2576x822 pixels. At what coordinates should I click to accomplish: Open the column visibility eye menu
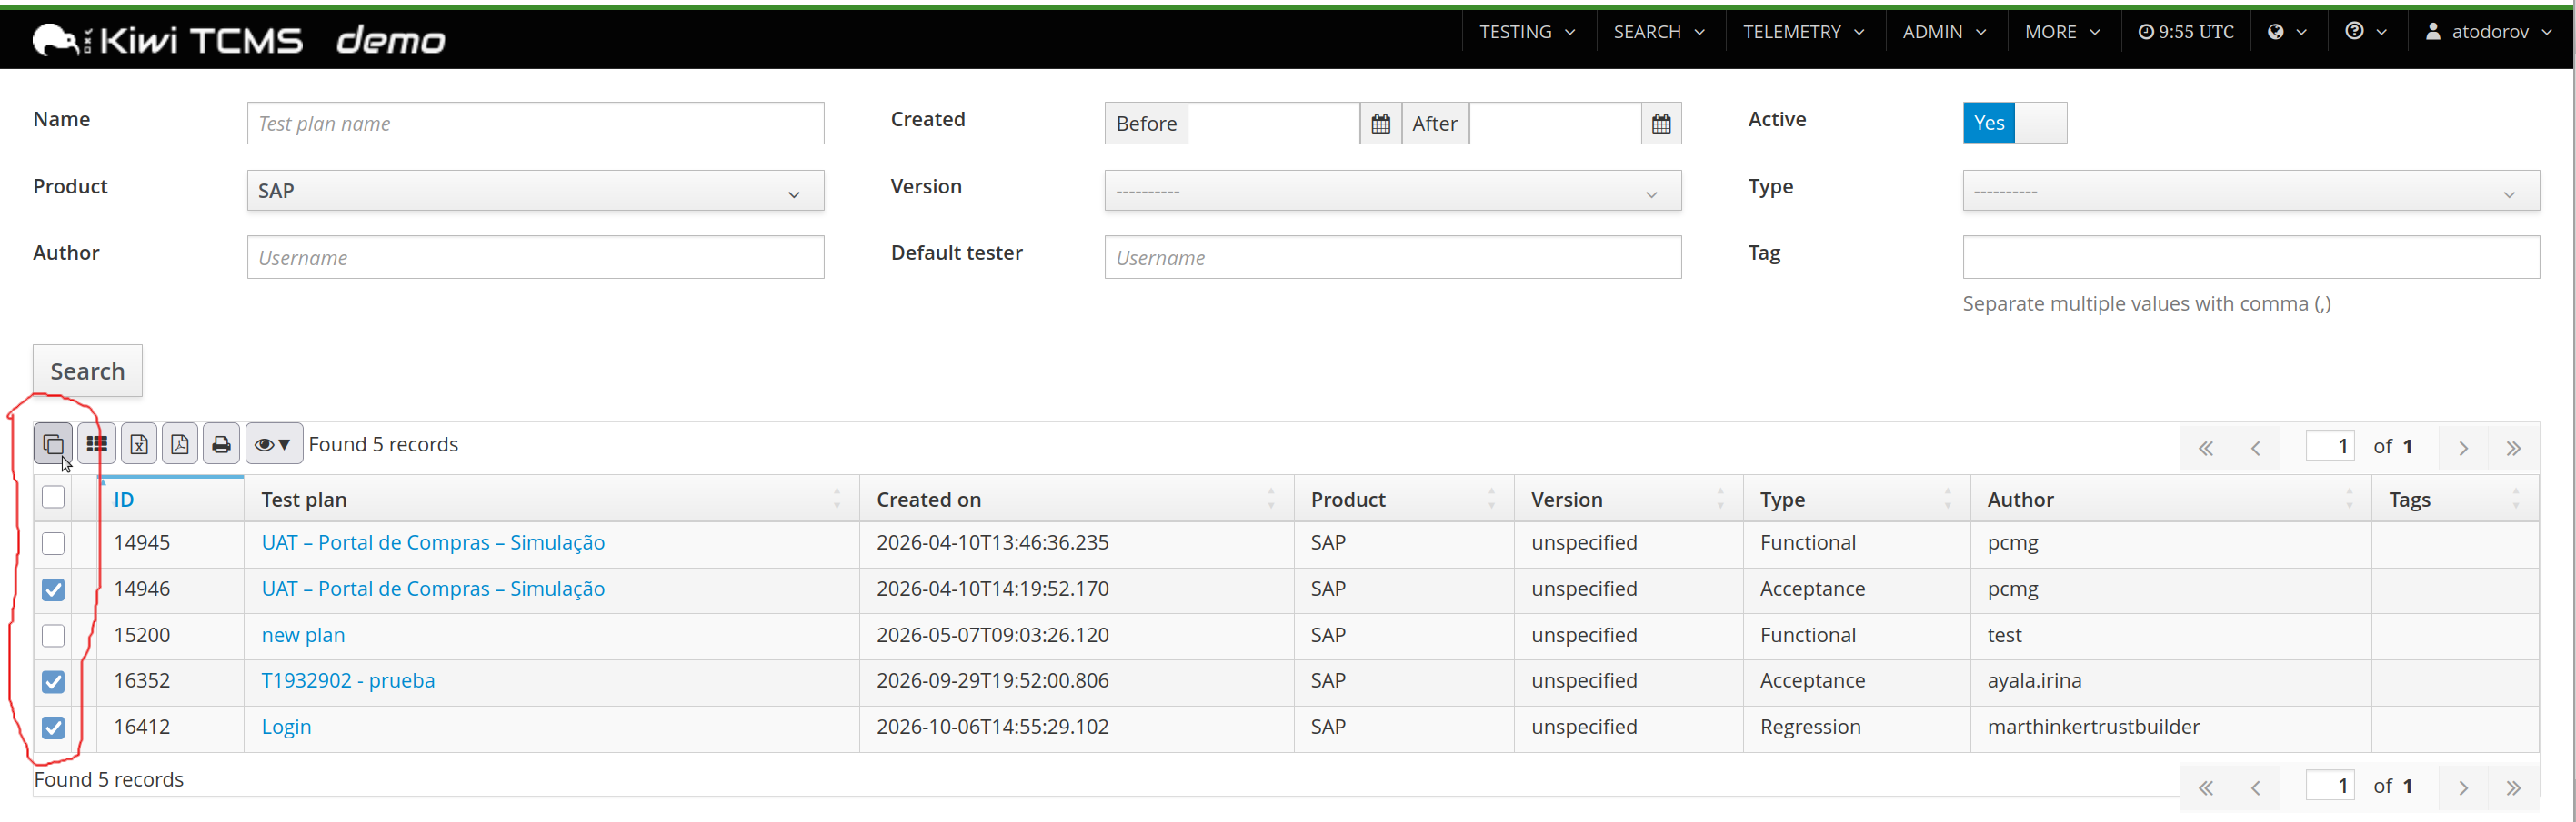[x=273, y=444]
